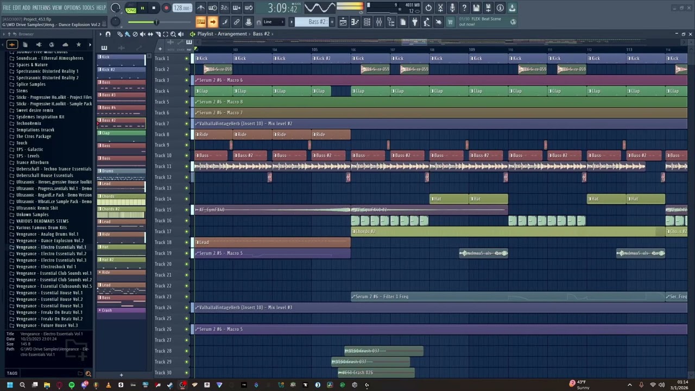The image size is (695, 391).
Task: Open the Bass #2 pattern selector
Action: 313,22
